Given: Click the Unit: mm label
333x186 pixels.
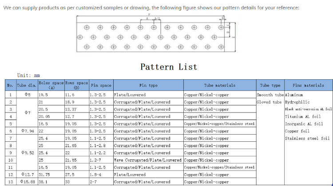Looking at the screenshot, I should 28,76.
